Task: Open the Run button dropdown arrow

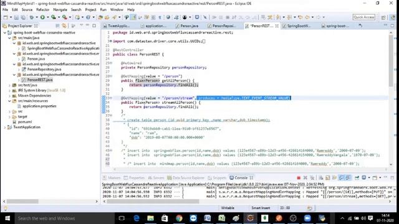Action: 47,17
